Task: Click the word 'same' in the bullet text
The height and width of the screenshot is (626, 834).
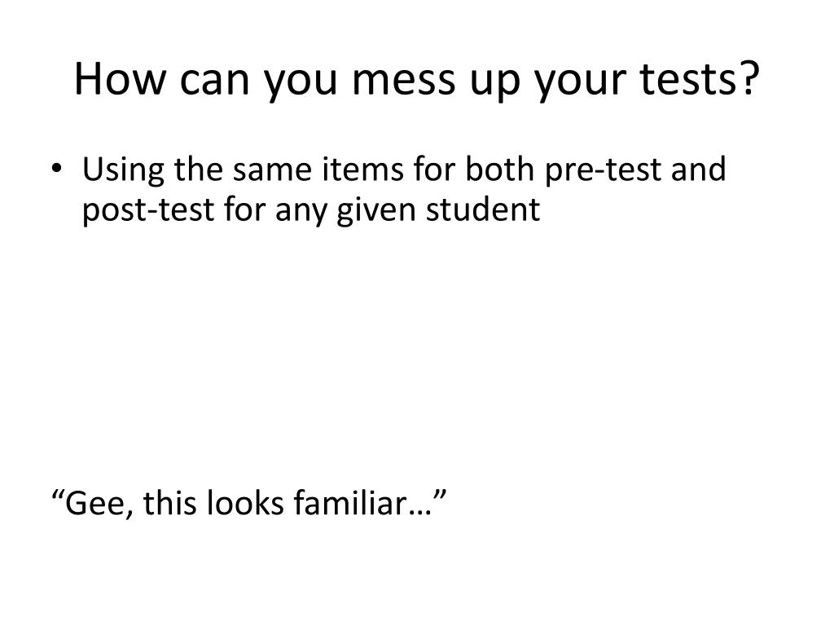Action: pos(272,171)
